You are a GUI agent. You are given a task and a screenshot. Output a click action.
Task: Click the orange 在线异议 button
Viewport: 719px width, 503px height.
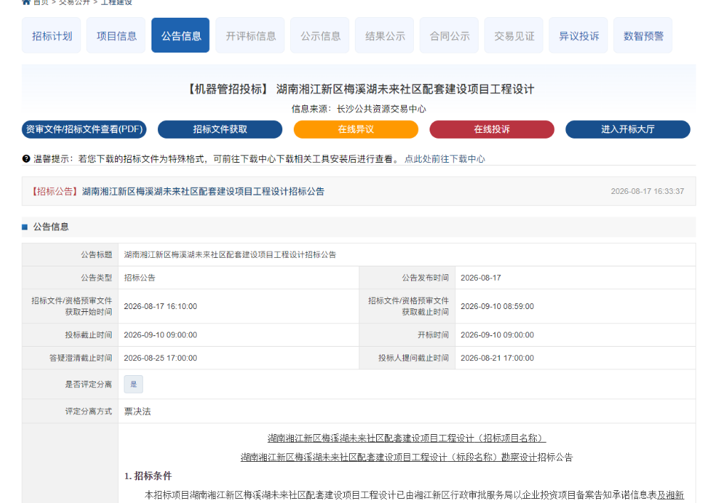click(356, 129)
